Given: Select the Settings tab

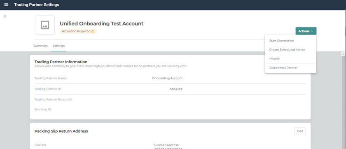Looking at the screenshot, I should (58, 46).
